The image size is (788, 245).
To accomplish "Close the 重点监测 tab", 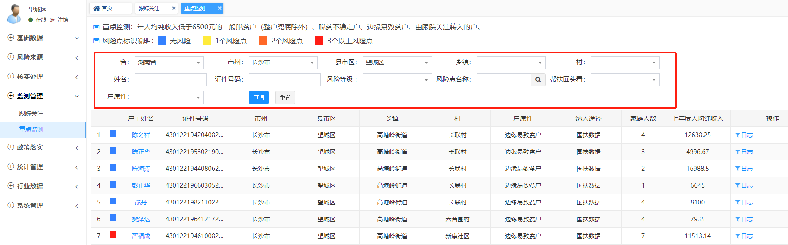I will coord(219,8).
